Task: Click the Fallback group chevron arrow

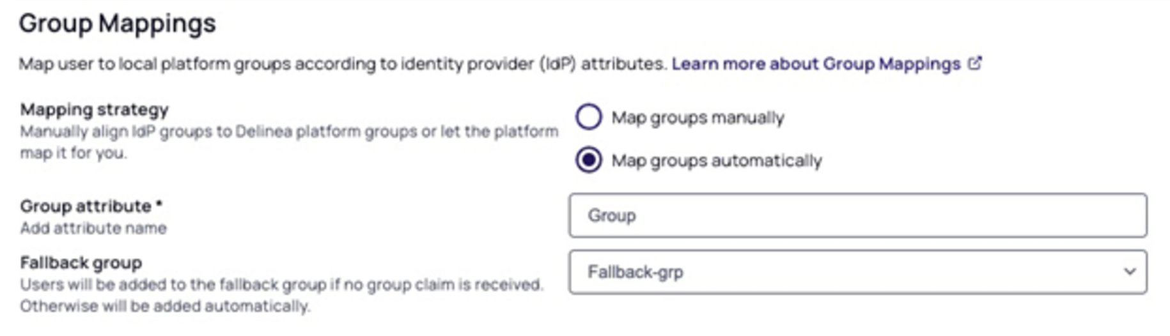Action: 1130,271
